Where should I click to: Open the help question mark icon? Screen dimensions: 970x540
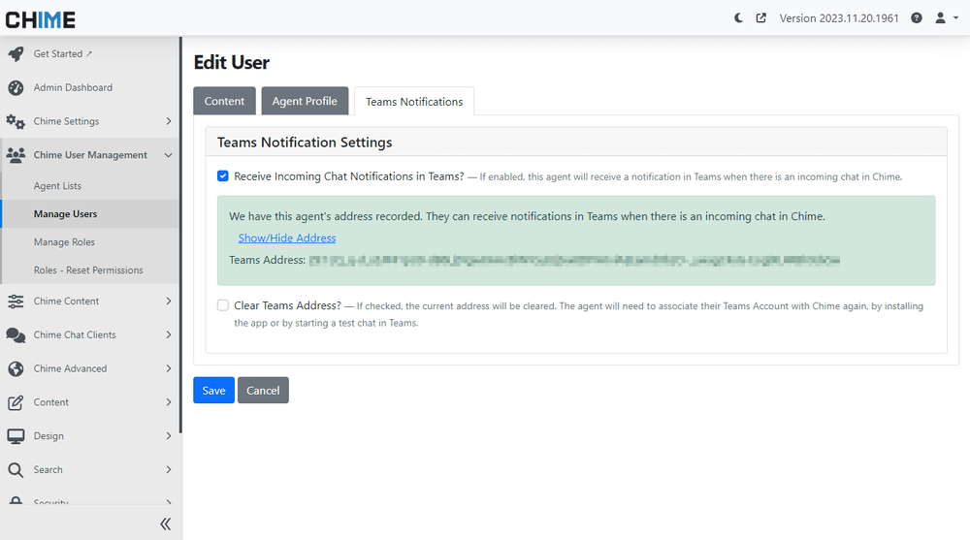917,18
